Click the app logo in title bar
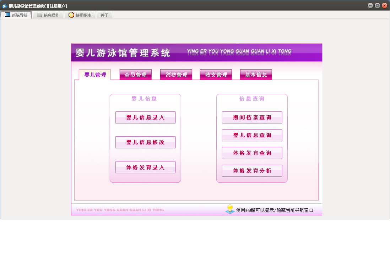 tap(5, 6)
